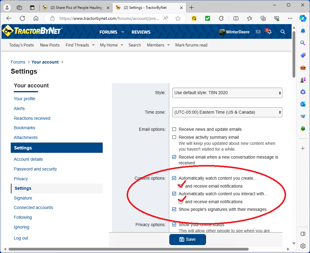Open the Copilot sidebar icon
The image size is (310, 253).
click(303, 18)
